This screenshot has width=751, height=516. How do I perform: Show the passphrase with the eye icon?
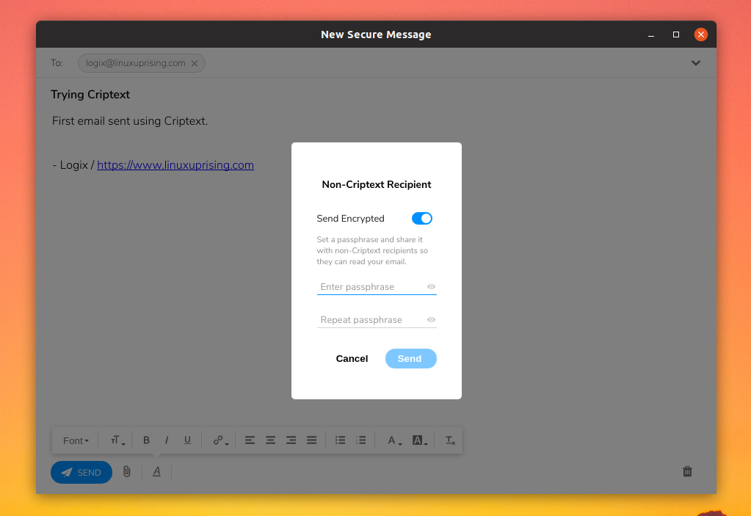[x=431, y=286]
